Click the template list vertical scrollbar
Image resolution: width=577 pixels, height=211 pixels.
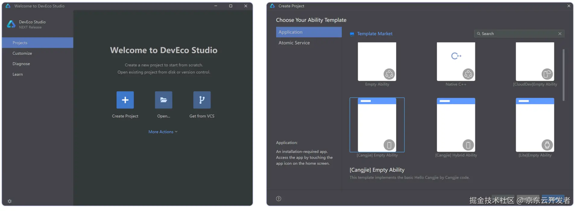tap(563, 75)
